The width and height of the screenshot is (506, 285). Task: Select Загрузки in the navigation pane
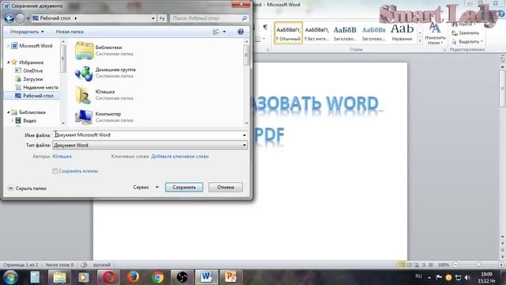(32, 79)
